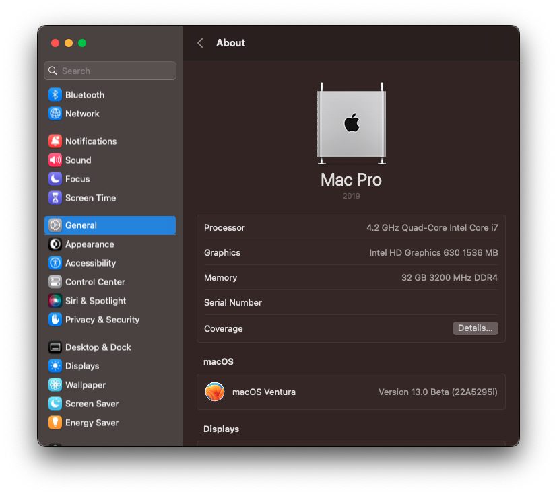Click the Displays section heading
557x496 pixels.
pos(221,429)
